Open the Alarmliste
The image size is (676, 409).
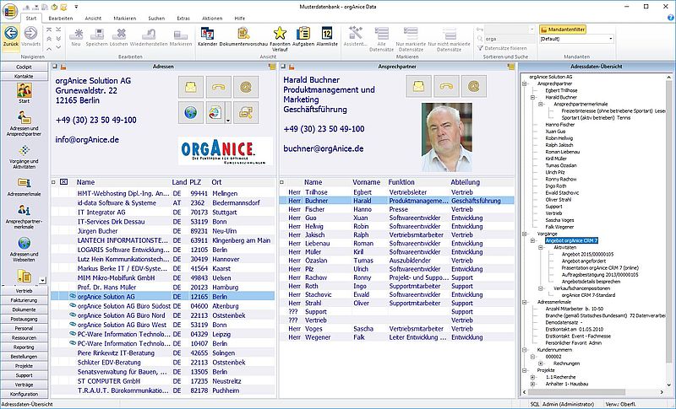[327, 36]
